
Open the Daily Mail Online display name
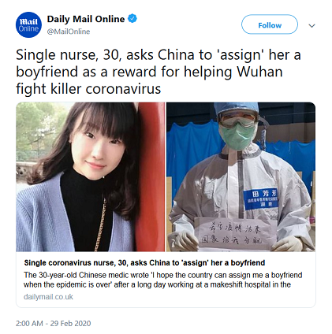pos(86,19)
